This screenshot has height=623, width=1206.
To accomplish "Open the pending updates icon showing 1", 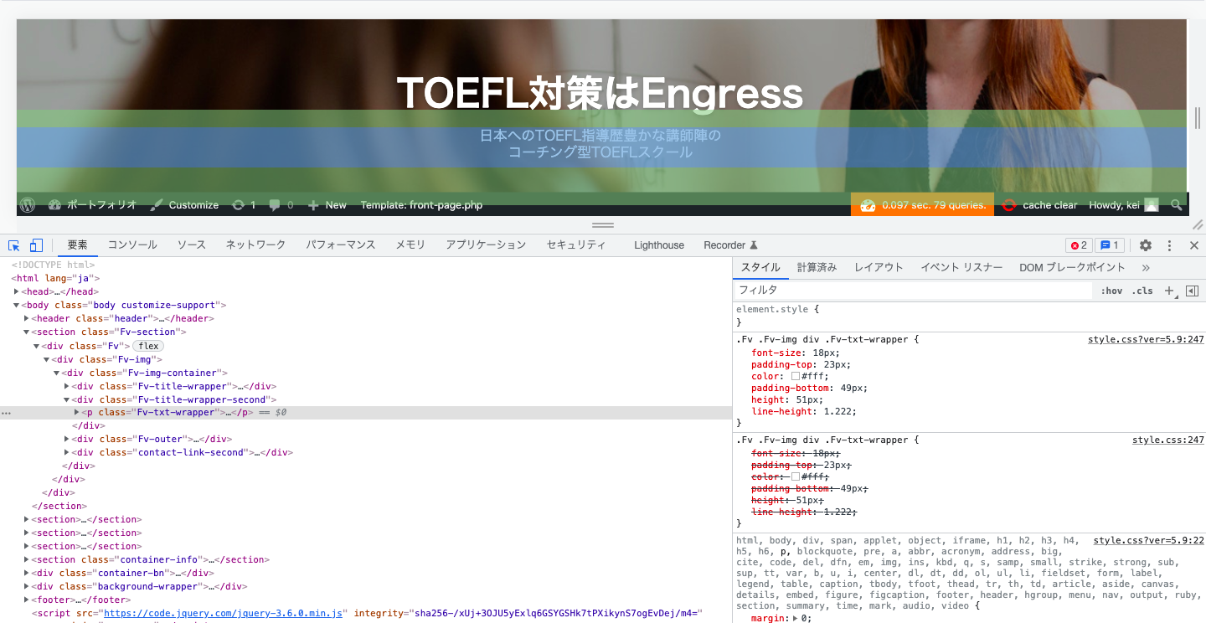I will [x=244, y=205].
